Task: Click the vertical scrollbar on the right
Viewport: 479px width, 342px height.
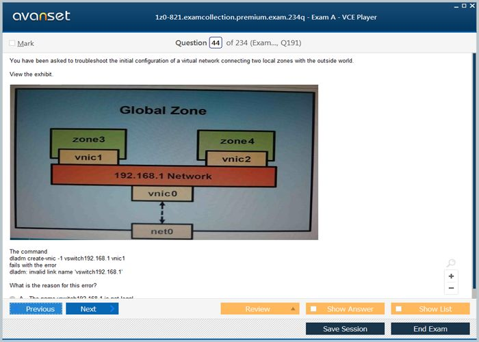Action: pos(474,171)
